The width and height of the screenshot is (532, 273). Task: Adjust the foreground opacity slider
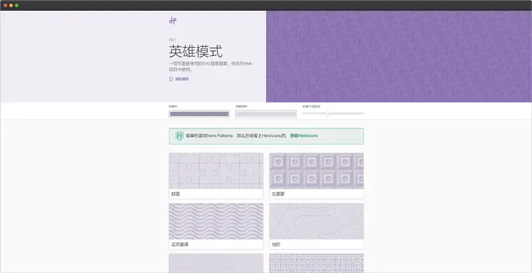click(x=333, y=114)
